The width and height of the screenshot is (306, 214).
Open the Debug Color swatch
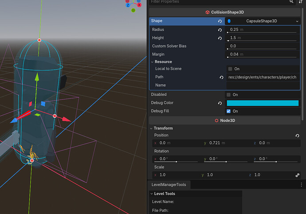[x=263, y=103]
